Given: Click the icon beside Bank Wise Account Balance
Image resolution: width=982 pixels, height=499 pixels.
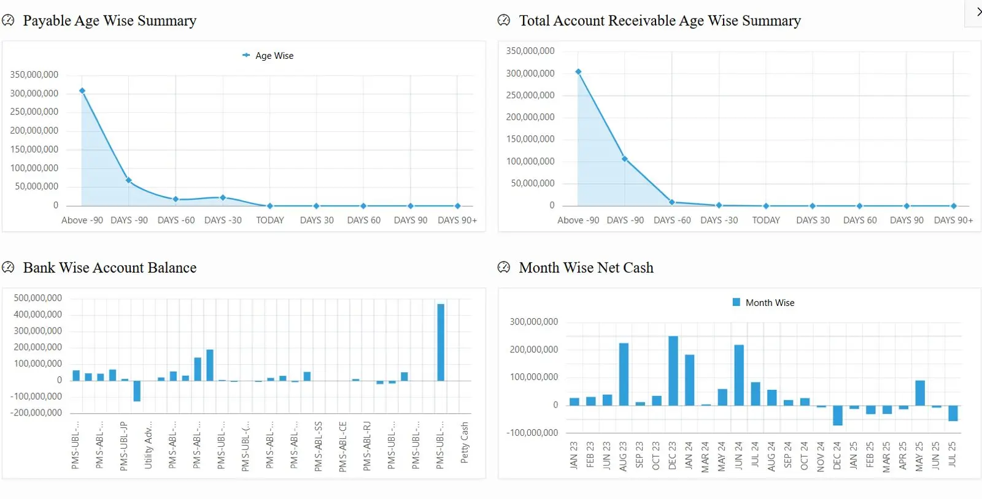Looking at the screenshot, I should point(8,268).
